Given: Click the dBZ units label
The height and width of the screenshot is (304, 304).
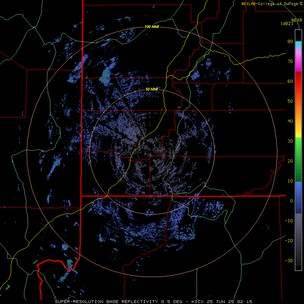Looking at the screenshot, I should pyautogui.click(x=287, y=24).
